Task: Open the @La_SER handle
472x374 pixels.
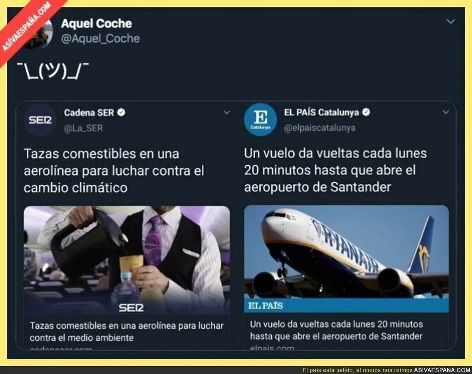Action: (83, 128)
